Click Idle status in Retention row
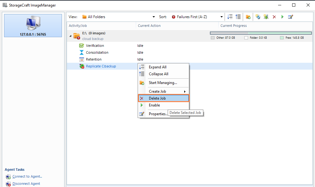 click(x=140, y=59)
